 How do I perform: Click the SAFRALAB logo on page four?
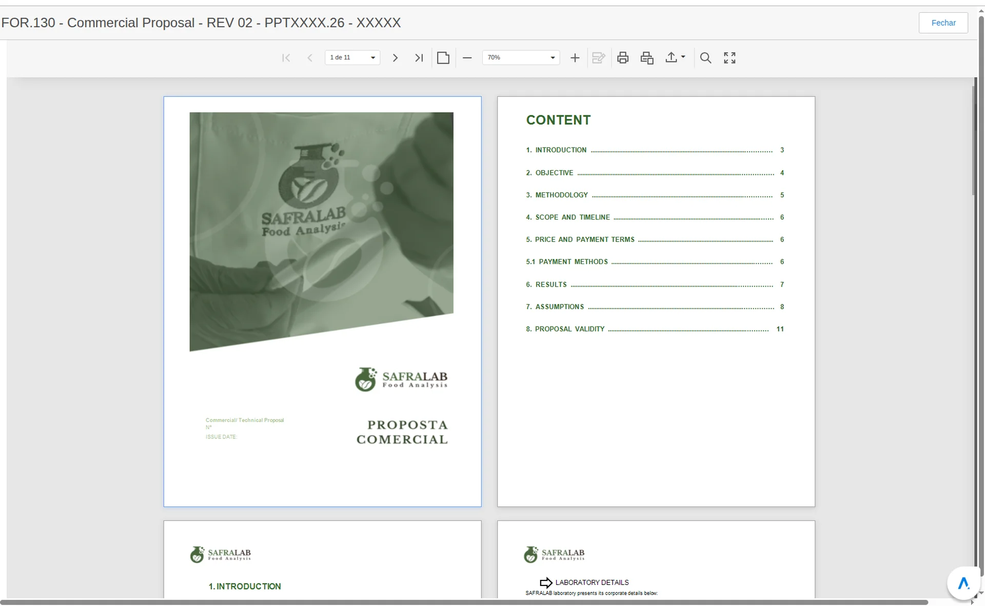pos(554,554)
